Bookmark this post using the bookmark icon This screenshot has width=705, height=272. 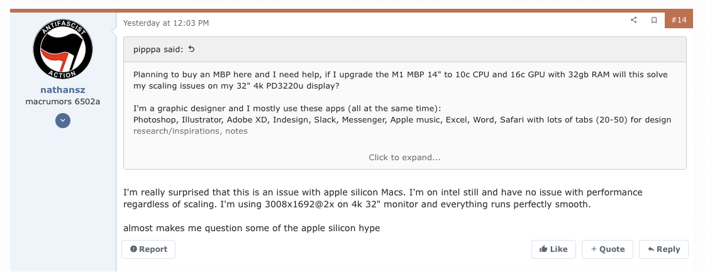tap(654, 20)
